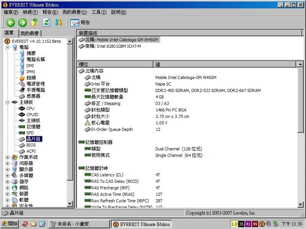This screenshot has width=306, height=229.
Task: Select the CAS Latency (CL) row
Action: pos(188,175)
